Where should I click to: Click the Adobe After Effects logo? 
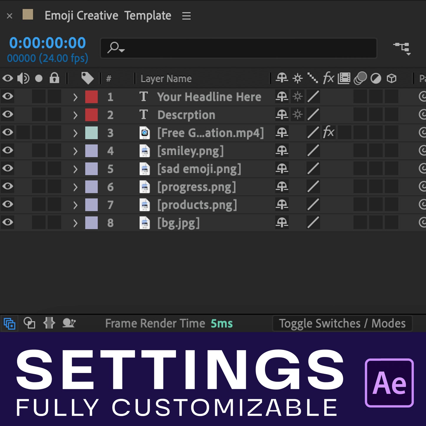pyautogui.click(x=389, y=383)
